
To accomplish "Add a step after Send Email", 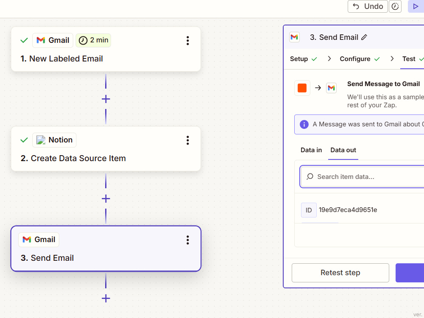I will (x=106, y=298).
